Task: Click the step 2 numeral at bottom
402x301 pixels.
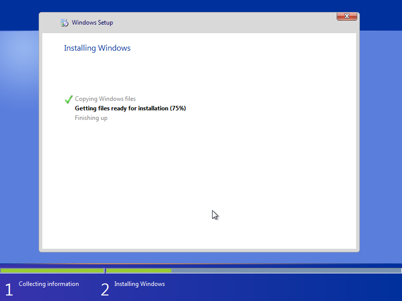Action: 105,289
